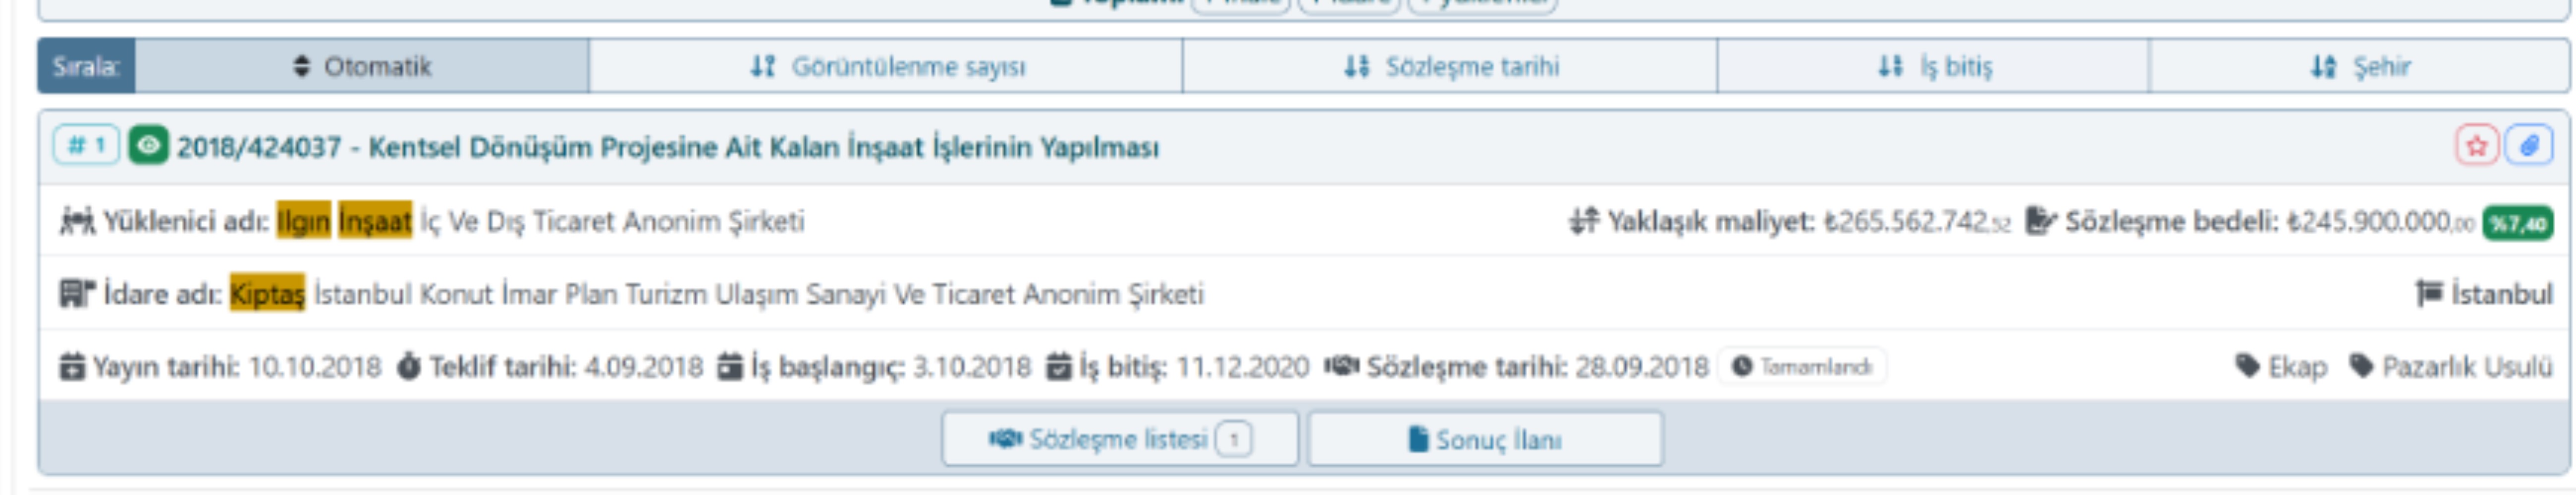Screen dimensions: 2576x495
Task: Click Yayın tarihi 10.10.2018
Action: 314,367
